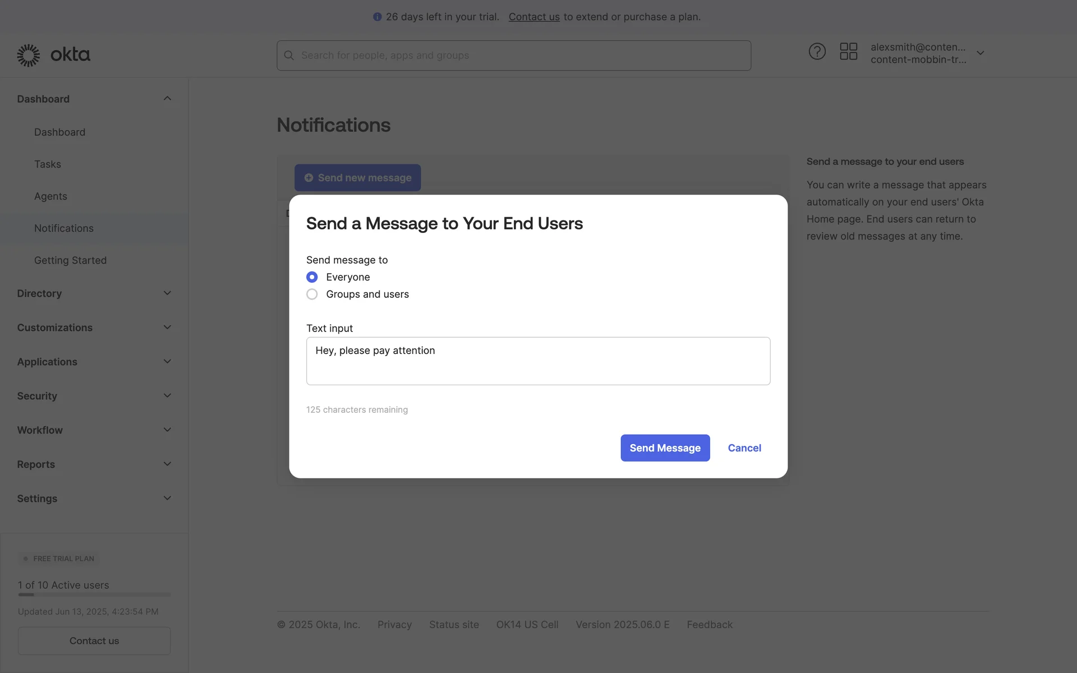
Task: Click the Contact us trial banner link
Action: [x=533, y=17]
